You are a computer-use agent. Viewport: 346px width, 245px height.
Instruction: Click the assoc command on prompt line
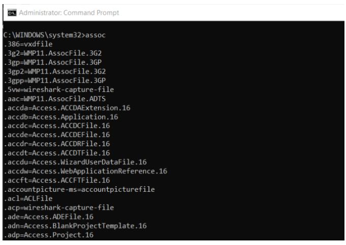[x=96, y=35]
